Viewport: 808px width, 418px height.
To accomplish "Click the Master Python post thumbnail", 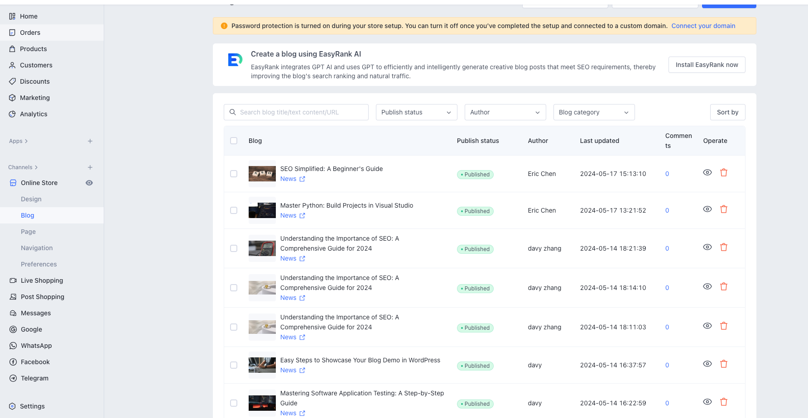I will (262, 210).
